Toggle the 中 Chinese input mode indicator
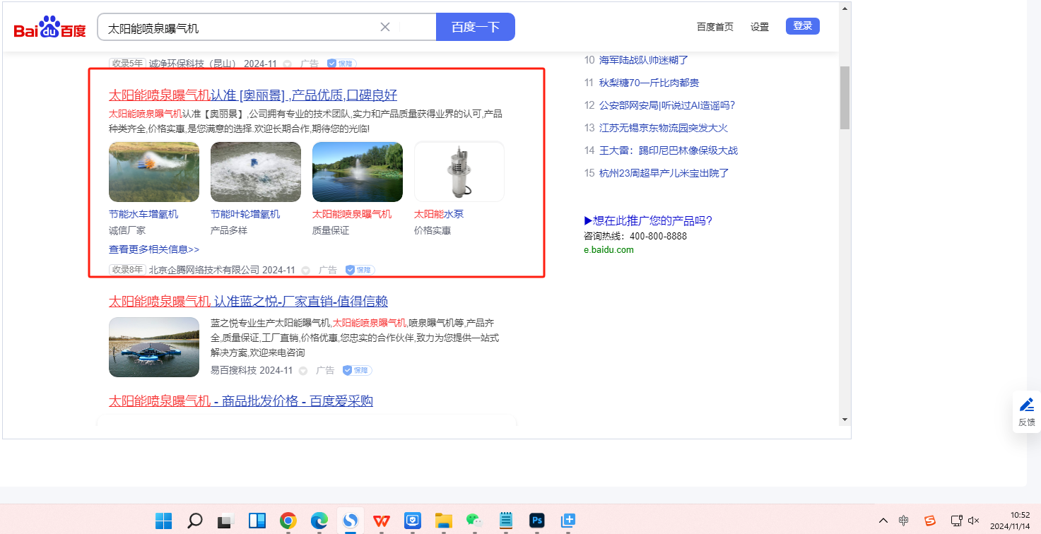Image resolution: width=1041 pixels, height=534 pixels. pos(904,521)
